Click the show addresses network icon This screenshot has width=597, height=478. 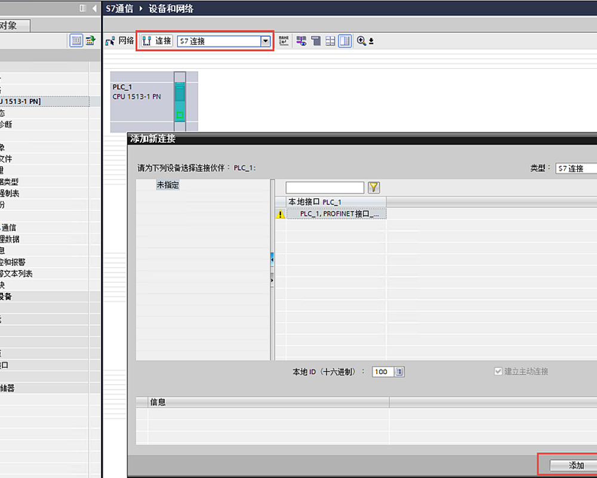coord(301,41)
